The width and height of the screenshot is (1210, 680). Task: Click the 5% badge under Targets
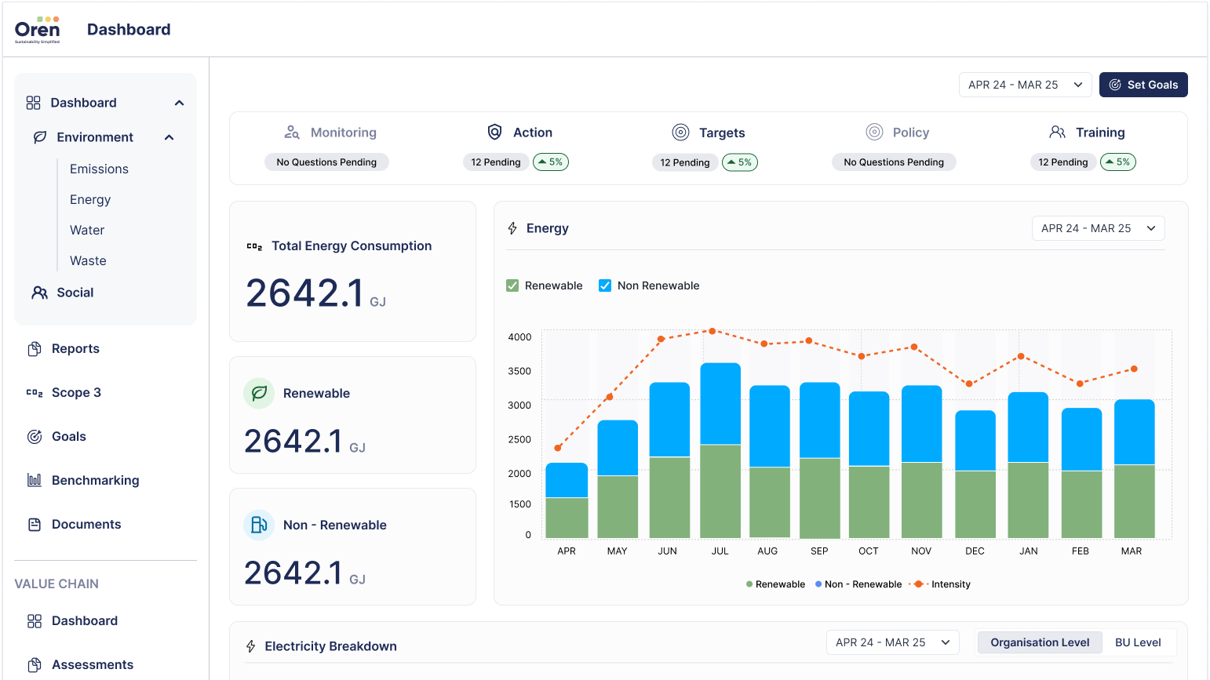click(x=740, y=162)
